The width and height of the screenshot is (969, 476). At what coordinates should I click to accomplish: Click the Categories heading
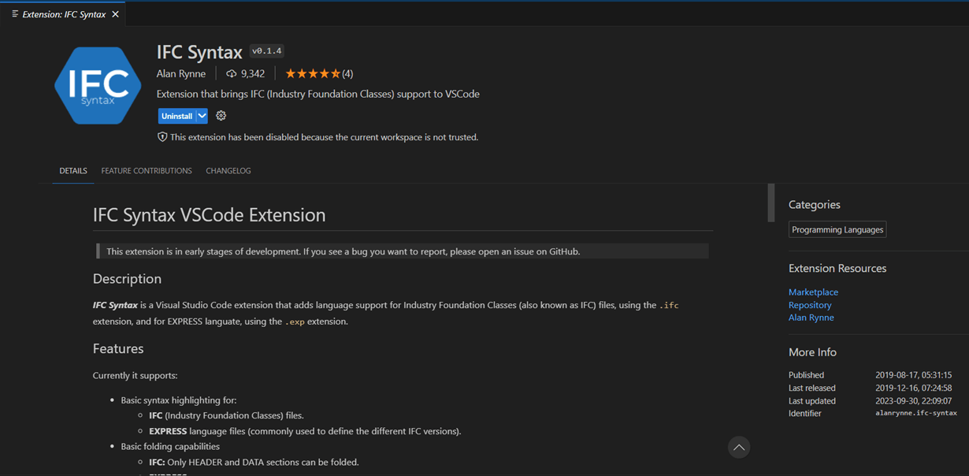coord(815,205)
